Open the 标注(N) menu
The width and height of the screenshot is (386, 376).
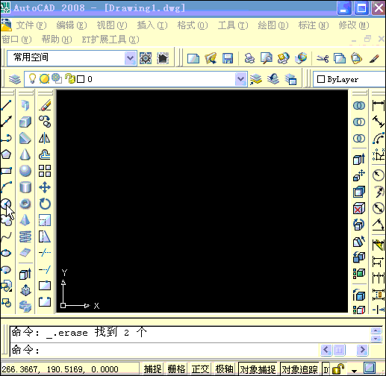(314, 25)
